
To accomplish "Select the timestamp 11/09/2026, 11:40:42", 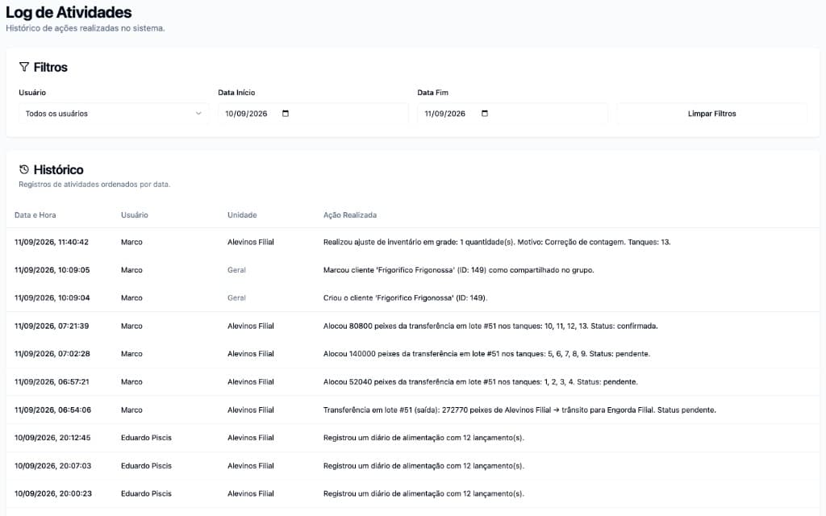I will tap(52, 242).
